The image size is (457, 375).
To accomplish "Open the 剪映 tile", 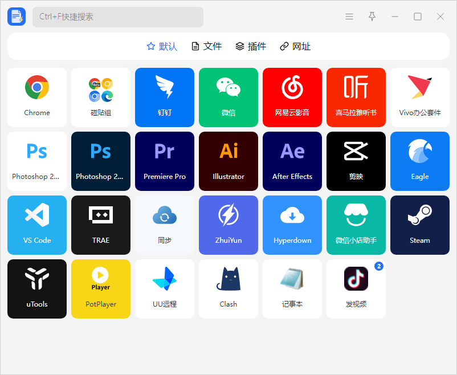I will click(356, 161).
